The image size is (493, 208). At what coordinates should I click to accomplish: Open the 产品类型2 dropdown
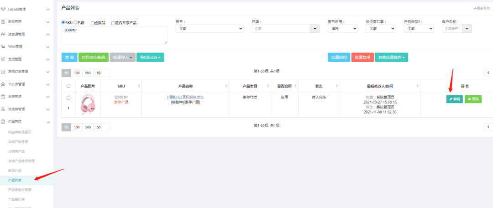(x=419, y=28)
